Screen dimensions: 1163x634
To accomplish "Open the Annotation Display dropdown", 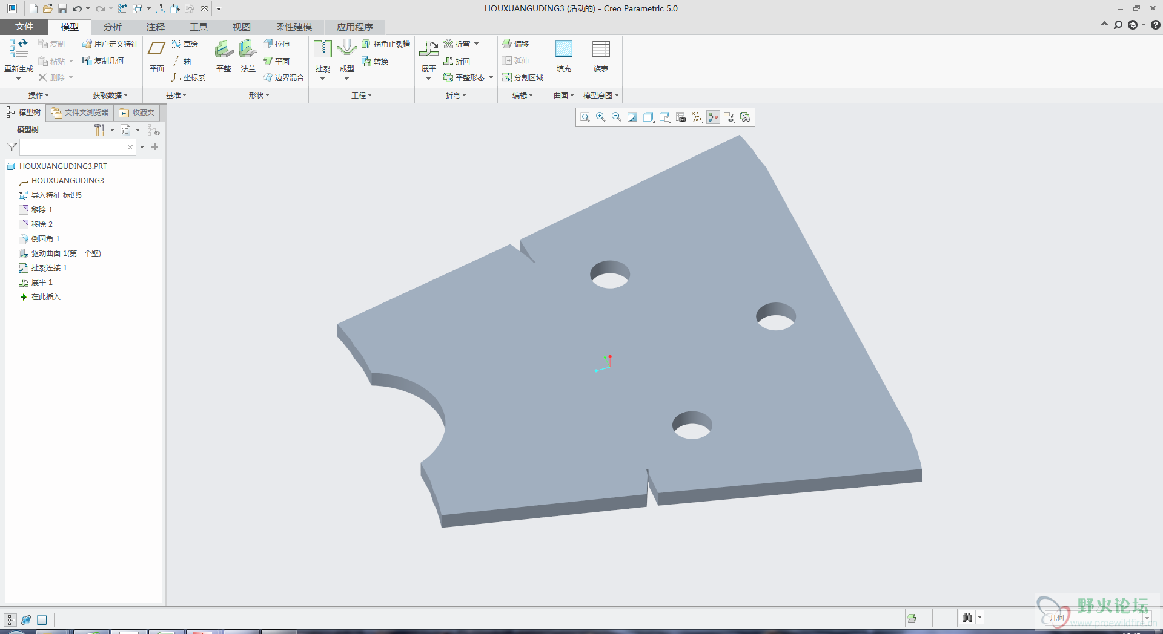I will pyautogui.click(x=729, y=117).
